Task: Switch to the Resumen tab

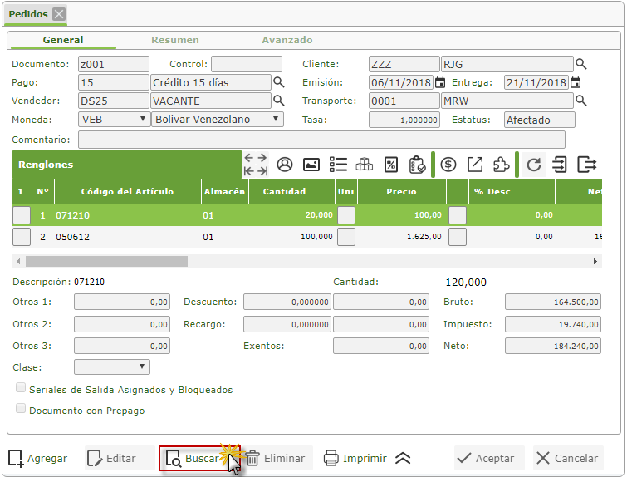Action: pos(174,40)
